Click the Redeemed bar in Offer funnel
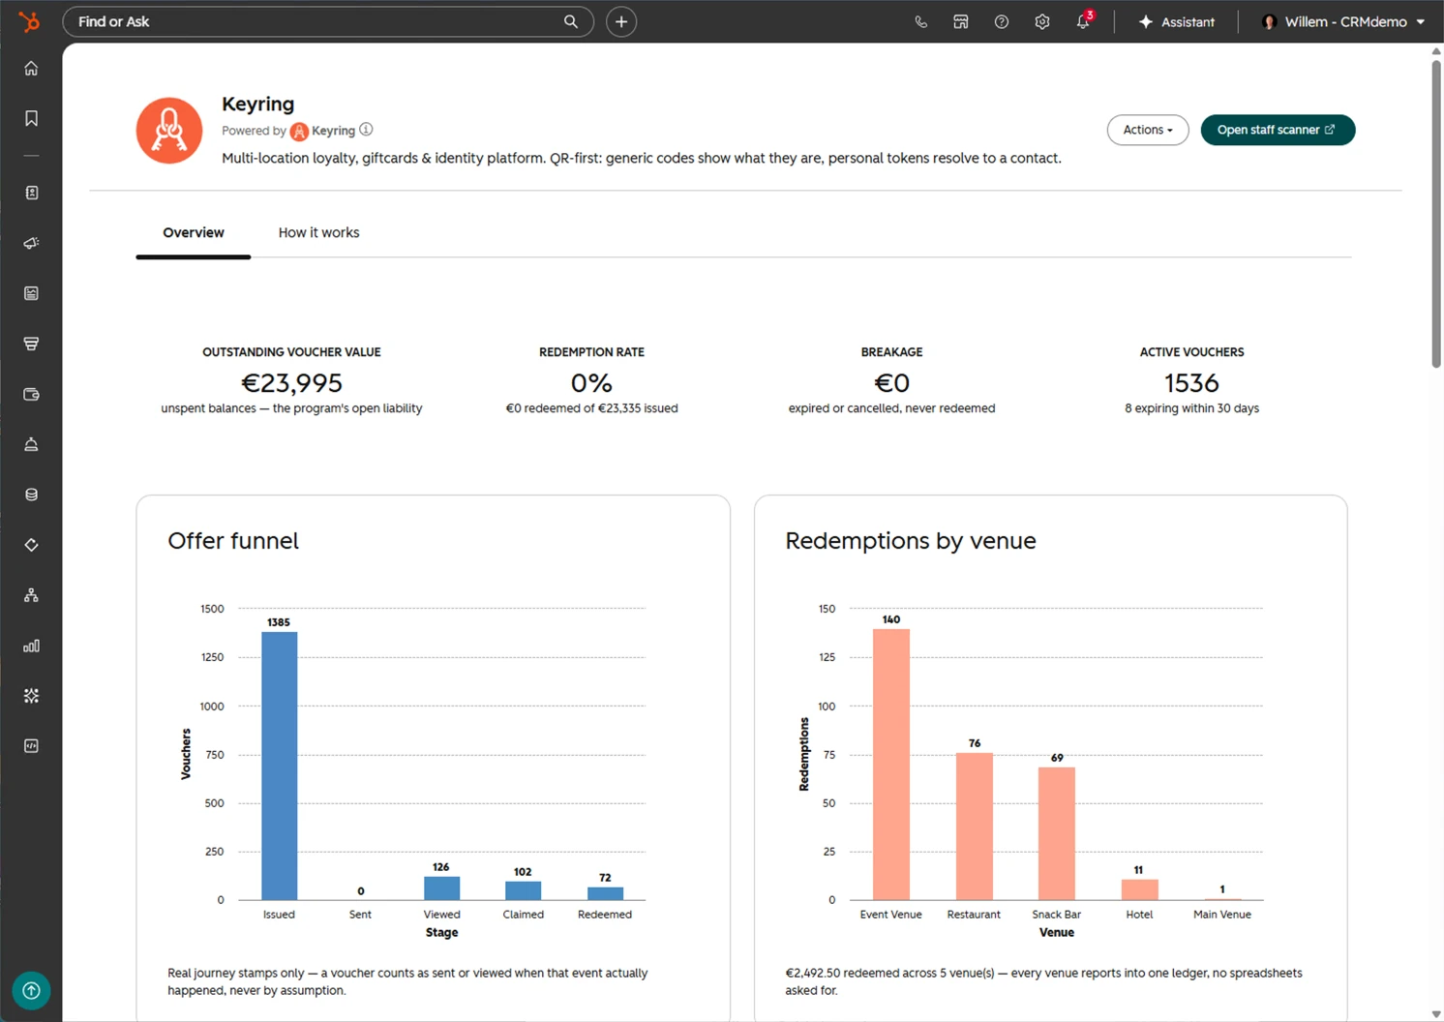Image resolution: width=1444 pixels, height=1022 pixels. (x=606, y=893)
